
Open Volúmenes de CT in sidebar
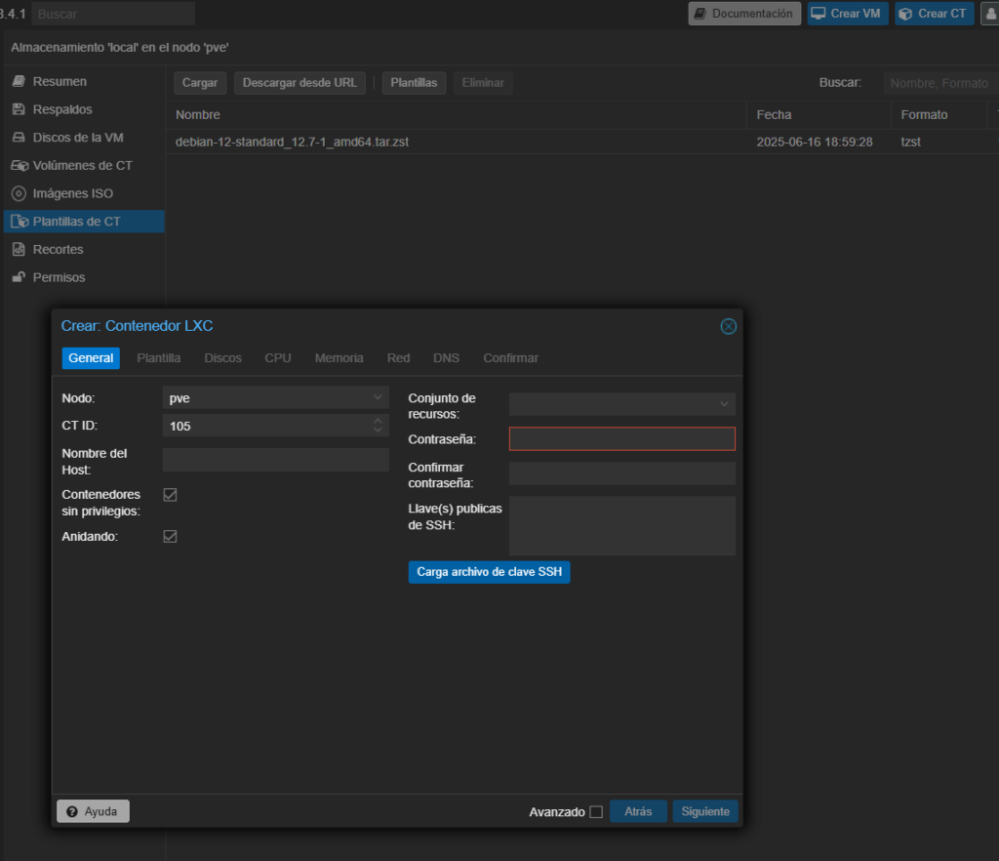point(82,166)
